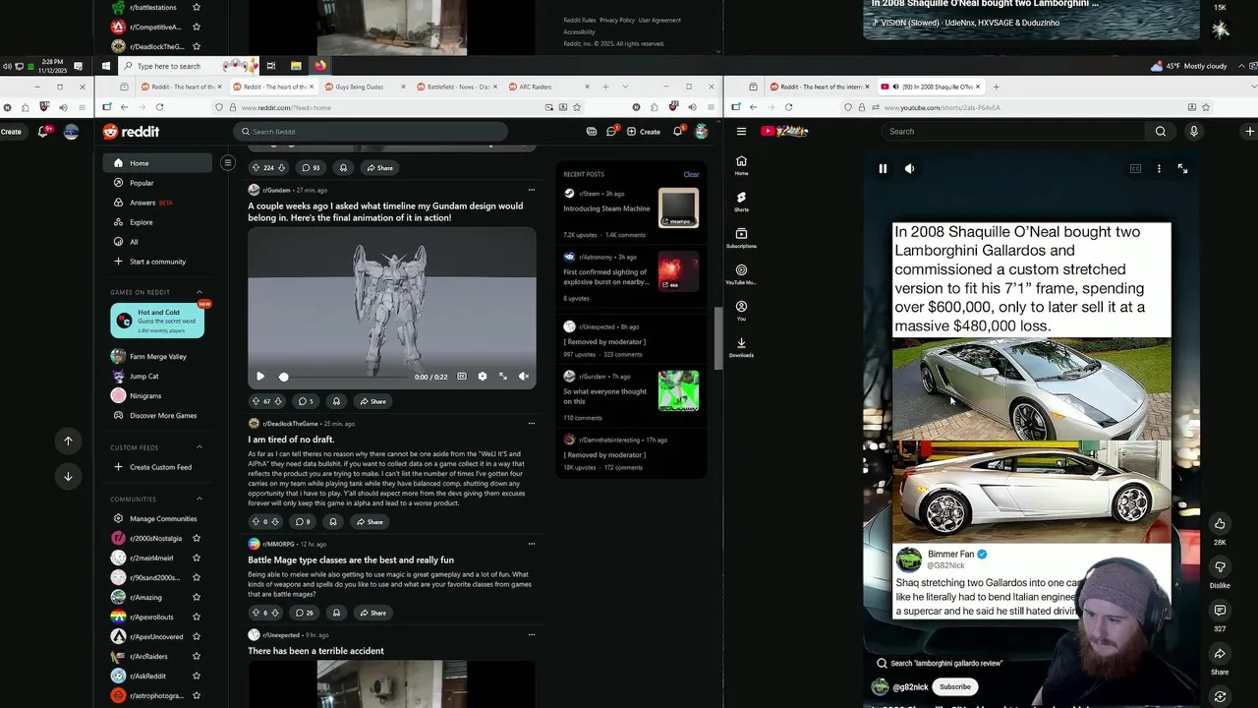The height and width of the screenshot is (708, 1258).
Task: Focus the Search Reddit field
Action: 372,132
